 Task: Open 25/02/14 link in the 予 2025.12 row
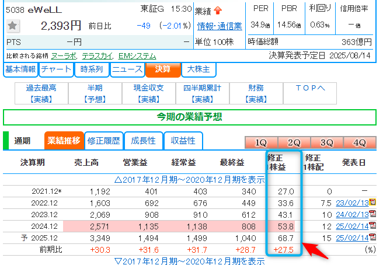click(x=352, y=238)
